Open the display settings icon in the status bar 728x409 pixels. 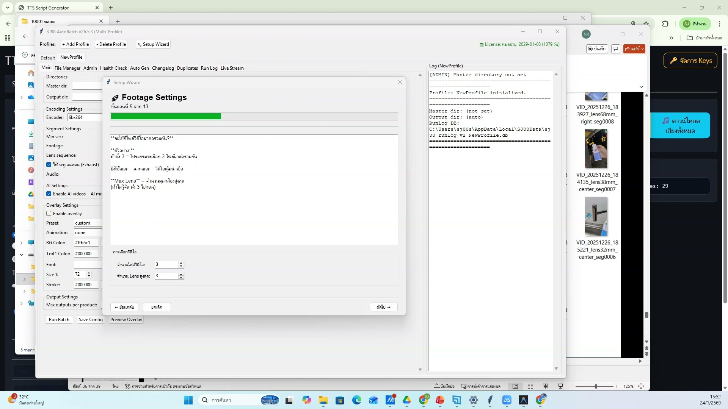[x=463, y=386]
